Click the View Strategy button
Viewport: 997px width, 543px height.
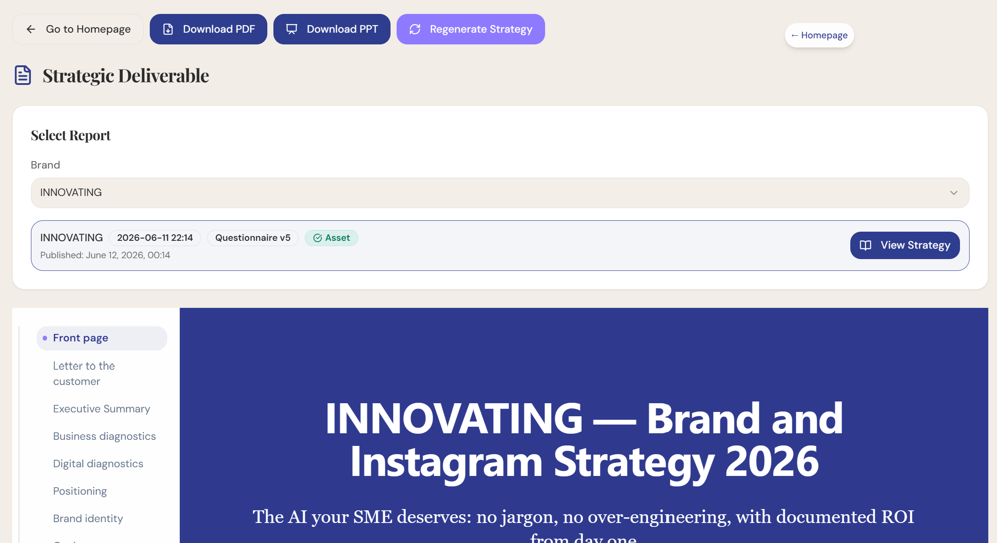[905, 245]
